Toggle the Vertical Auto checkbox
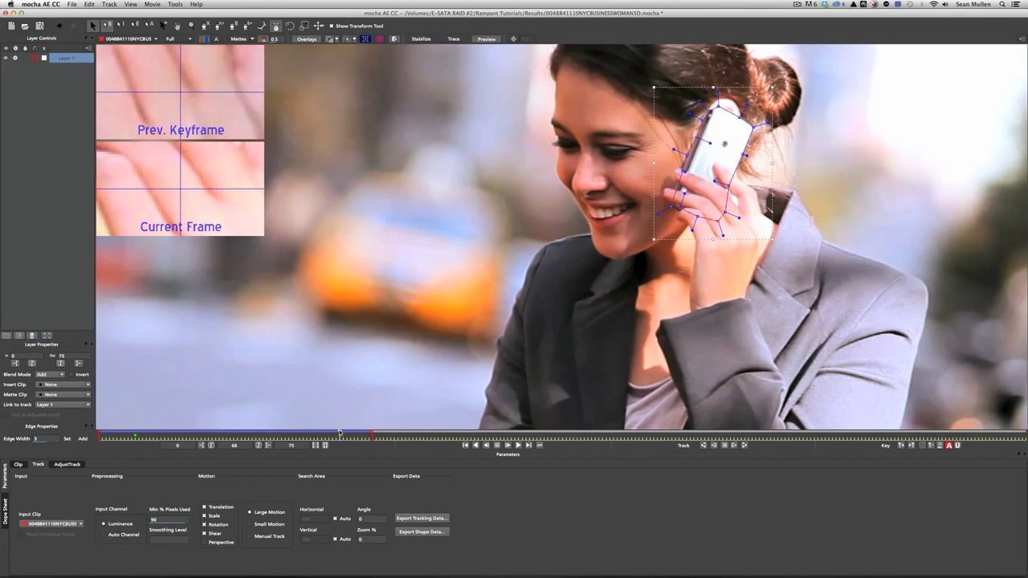Screen dimensions: 1028x578 pos(335,539)
